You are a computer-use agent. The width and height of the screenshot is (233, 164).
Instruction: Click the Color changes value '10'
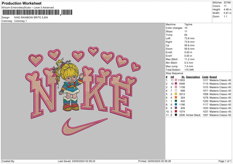[186, 28]
